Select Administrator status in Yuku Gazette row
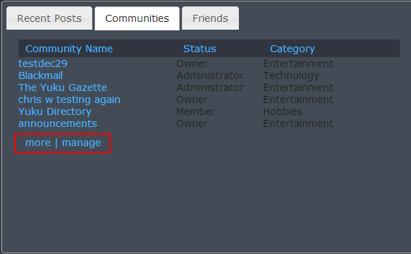411x254 pixels. [x=210, y=87]
